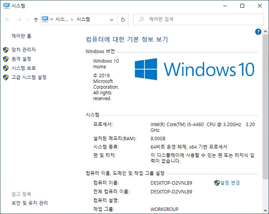This screenshot has height=214, width=269.
Task: Click the WORKGROUP value
Action: coord(164,209)
